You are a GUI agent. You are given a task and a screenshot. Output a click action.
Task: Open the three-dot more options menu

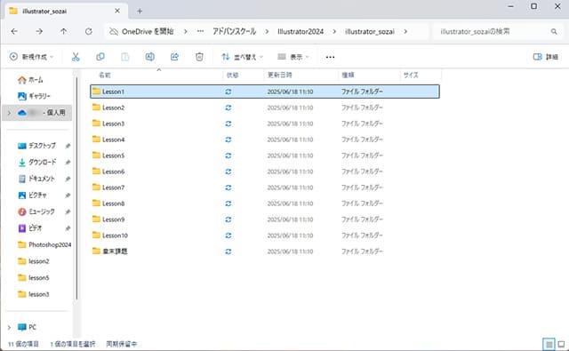tap(330, 57)
